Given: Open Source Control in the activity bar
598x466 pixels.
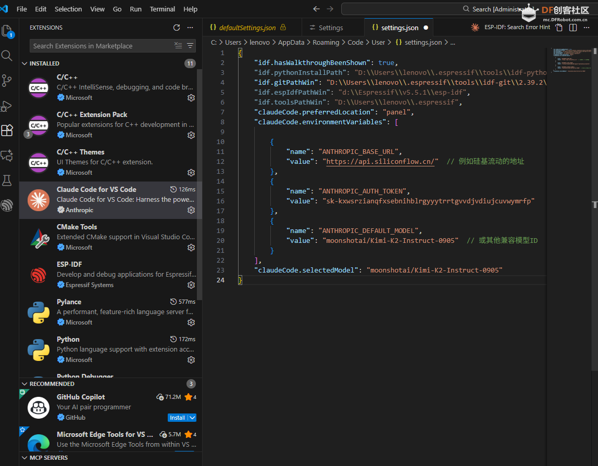Looking at the screenshot, I should [x=7, y=81].
